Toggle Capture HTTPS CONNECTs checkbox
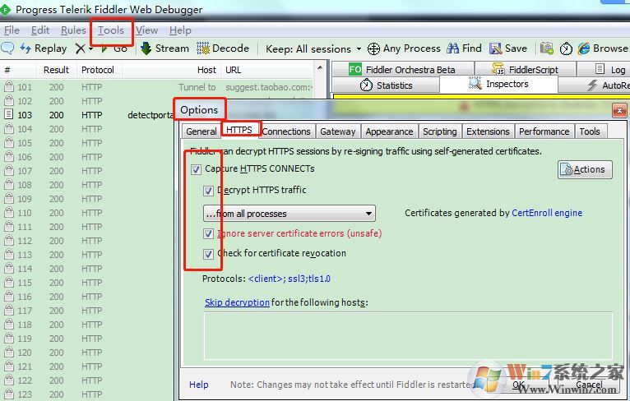Image resolution: width=630 pixels, height=401 pixels. click(x=196, y=169)
